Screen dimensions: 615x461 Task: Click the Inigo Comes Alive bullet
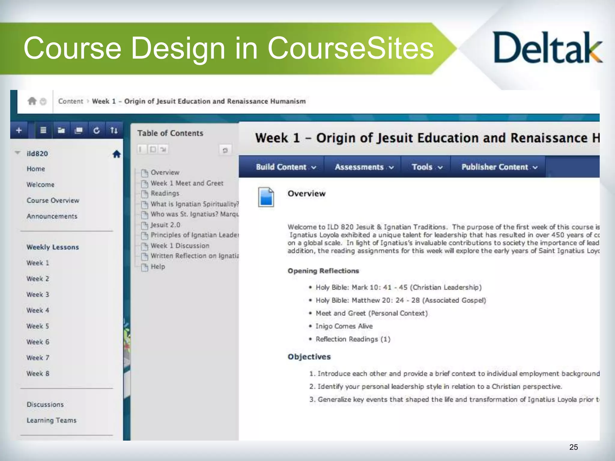coord(344,326)
